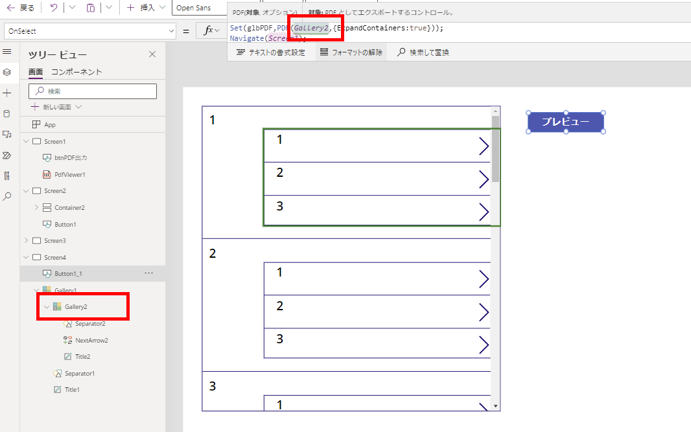Select the tree view layers icon

[7, 72]
